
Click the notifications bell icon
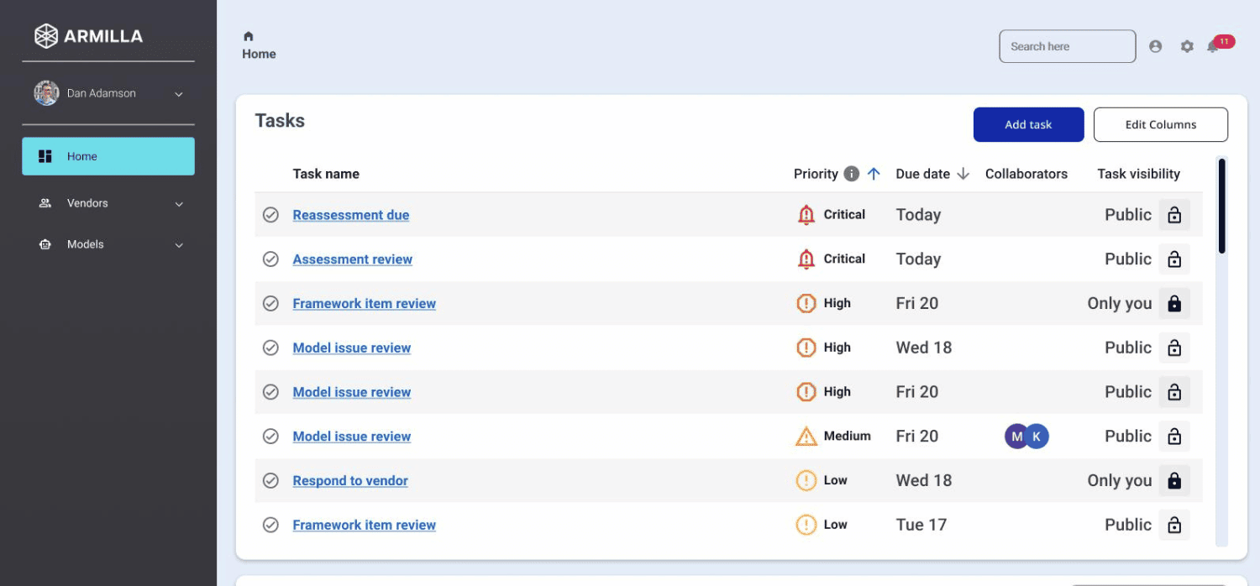(1213, 47)
